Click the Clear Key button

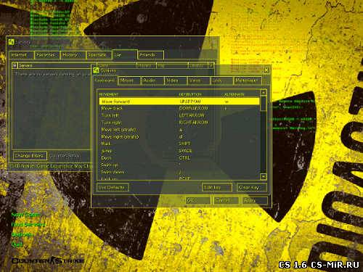pyautogui.click(x=252, y=187)
